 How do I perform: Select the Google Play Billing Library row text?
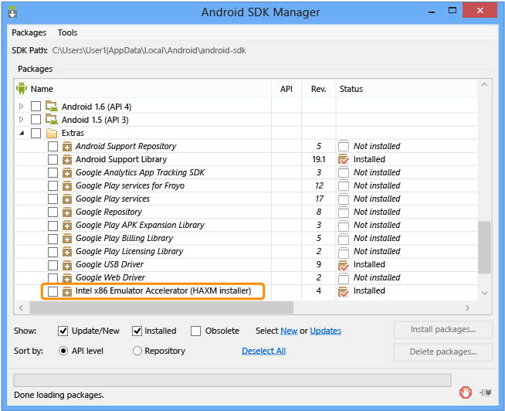click(x=124, y=238)
